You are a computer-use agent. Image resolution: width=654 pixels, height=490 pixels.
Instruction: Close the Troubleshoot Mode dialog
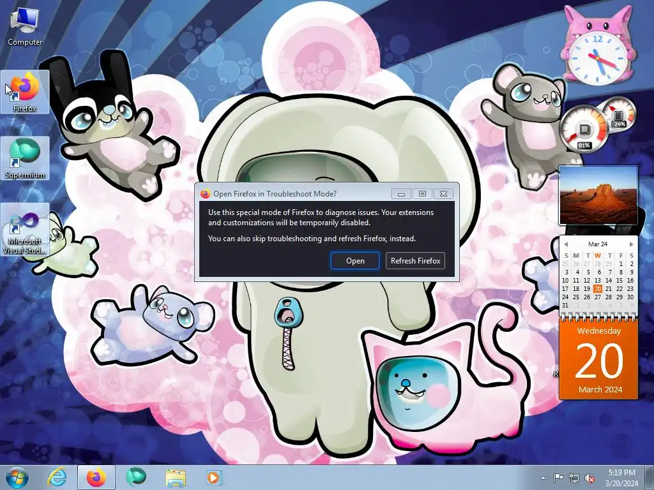(x=443, y=194)
